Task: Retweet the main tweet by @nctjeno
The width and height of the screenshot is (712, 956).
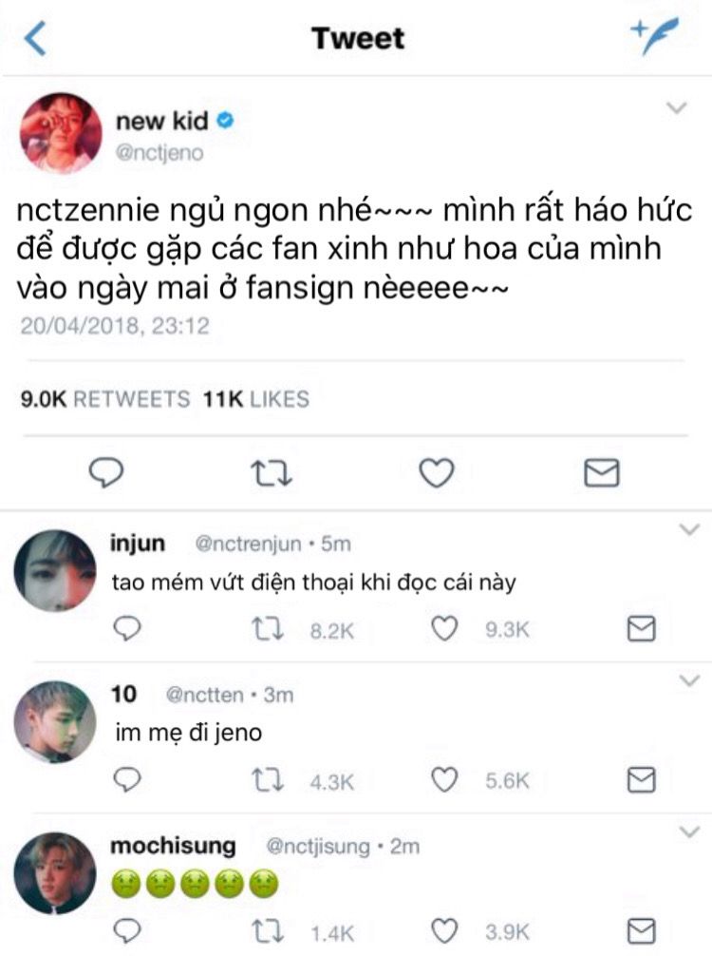Action: (272, 473)
